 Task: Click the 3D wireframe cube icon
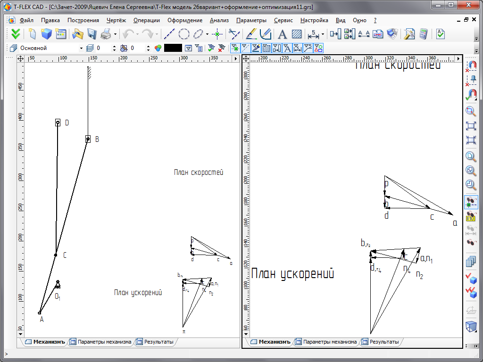471,327
